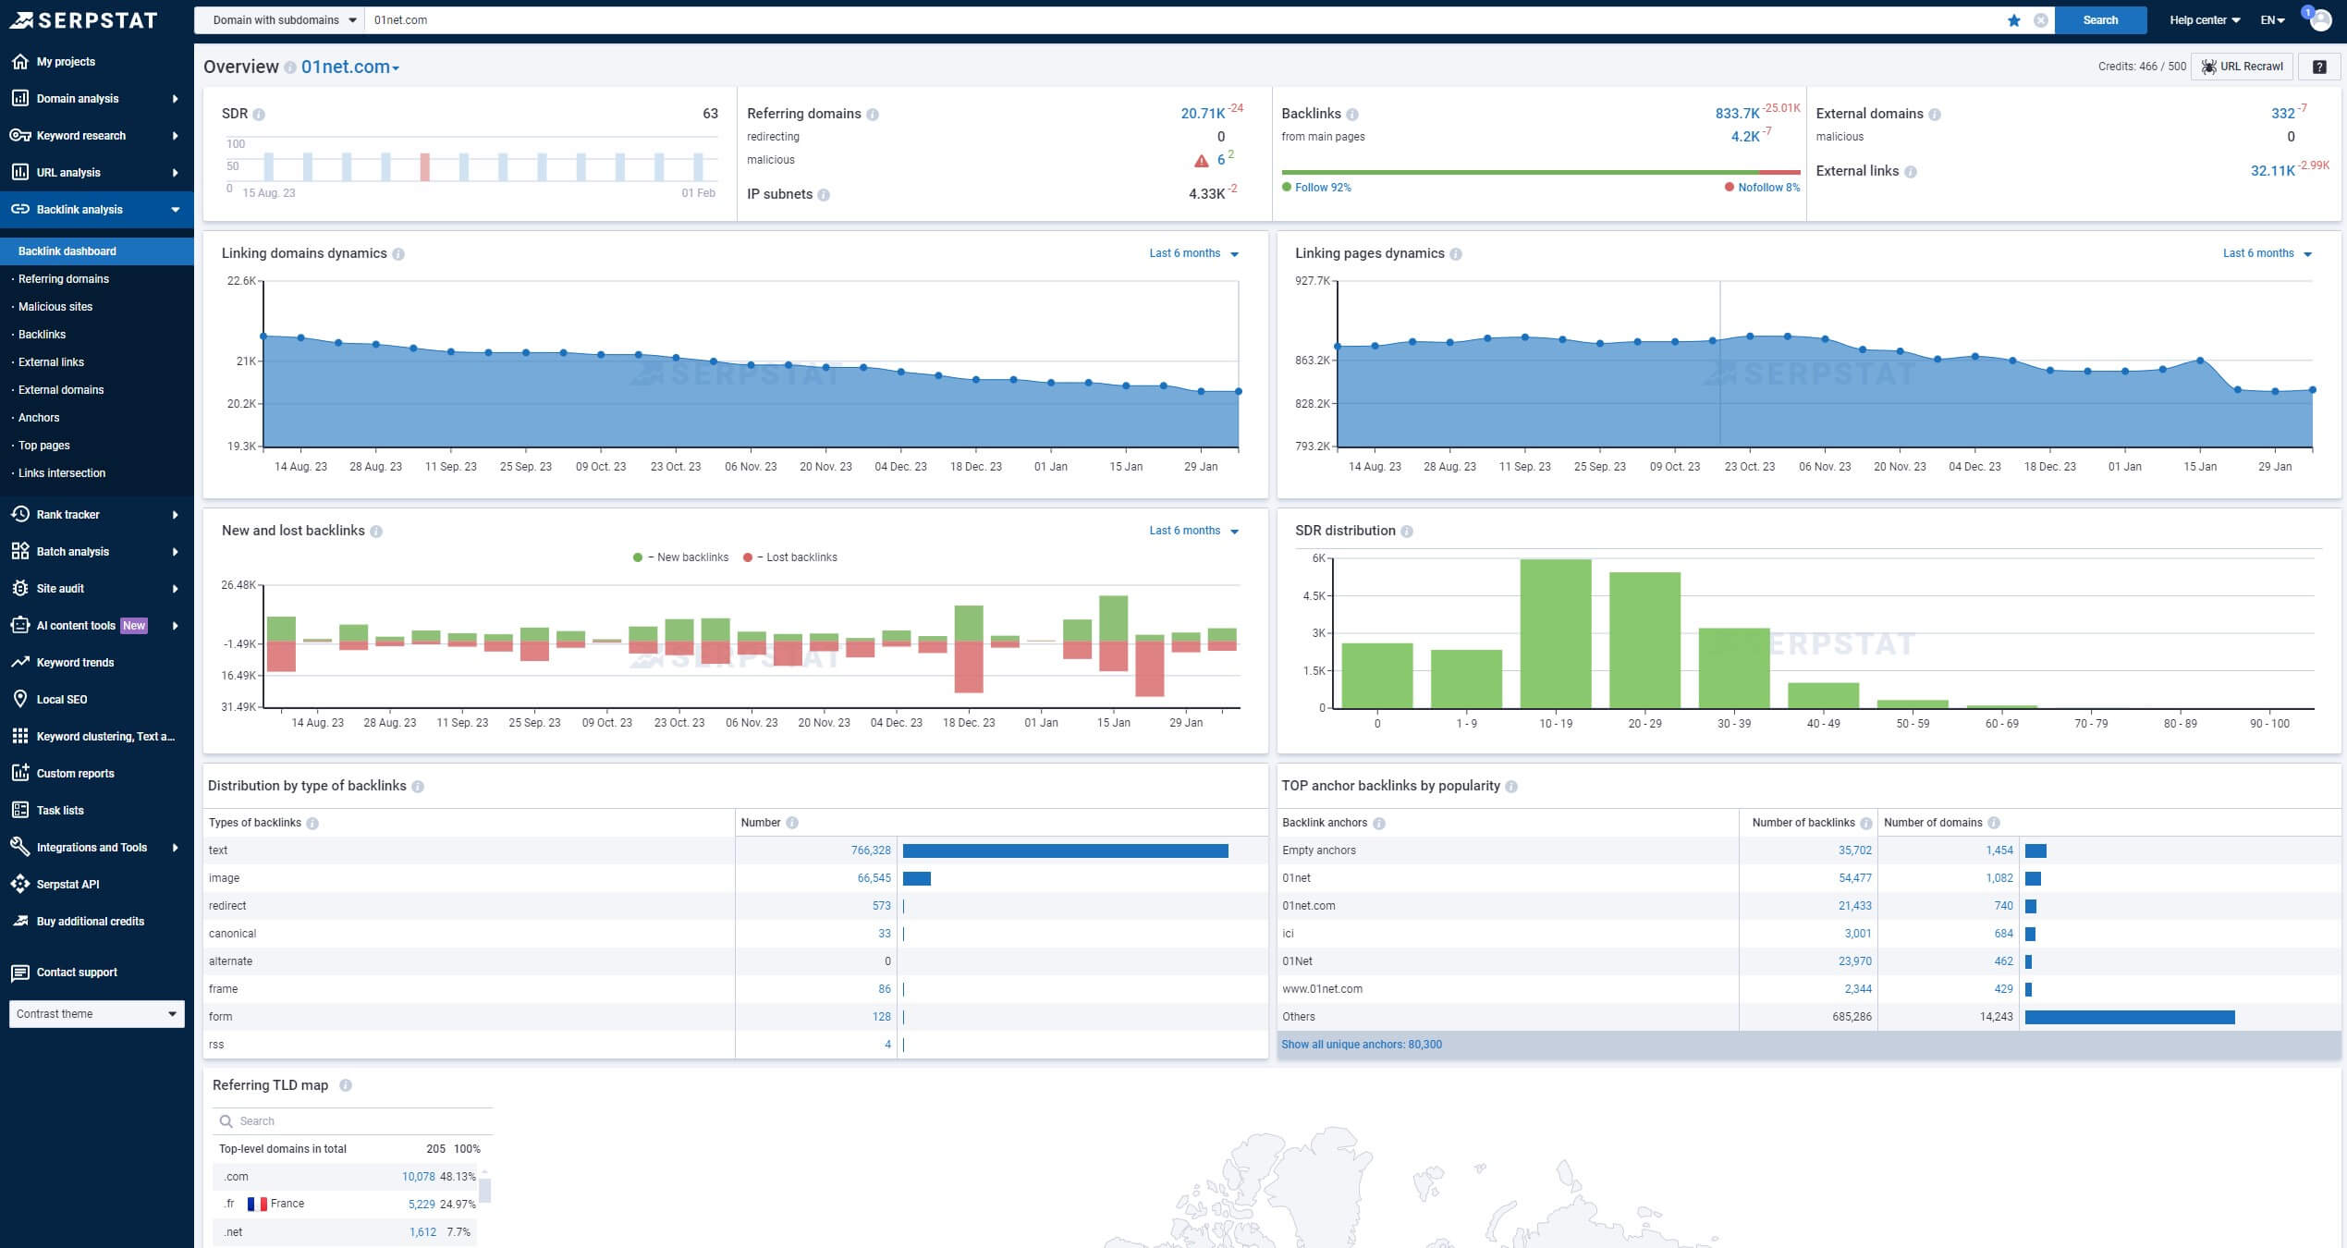Image resolution: width=2347 pixels, height=1248 pixels.
Task: Click the 10 - 19 SDR distribution bar
Action: (1556, 633)
